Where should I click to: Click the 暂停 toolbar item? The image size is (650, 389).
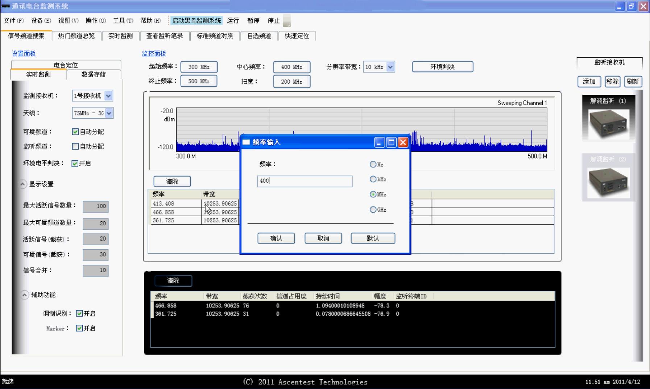pyautogui.click(x=253, y=21)
